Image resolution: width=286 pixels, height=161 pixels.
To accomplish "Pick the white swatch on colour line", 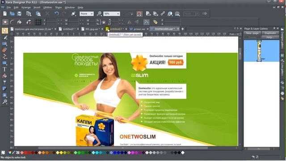I will tap(183, 153).
